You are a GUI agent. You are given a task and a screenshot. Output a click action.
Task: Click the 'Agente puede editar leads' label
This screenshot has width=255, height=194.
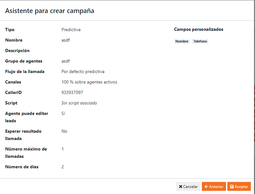(26, 117)
